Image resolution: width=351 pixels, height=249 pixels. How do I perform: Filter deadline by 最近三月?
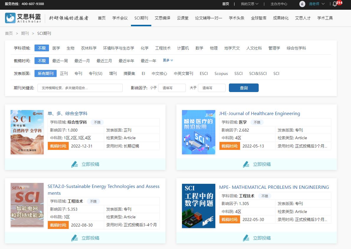(x=104, y=61)
